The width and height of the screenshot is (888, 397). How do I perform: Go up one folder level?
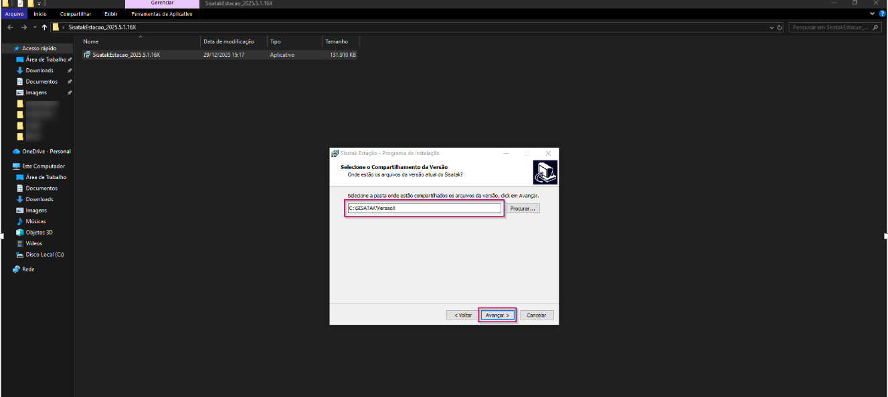[x=45, y=27]
